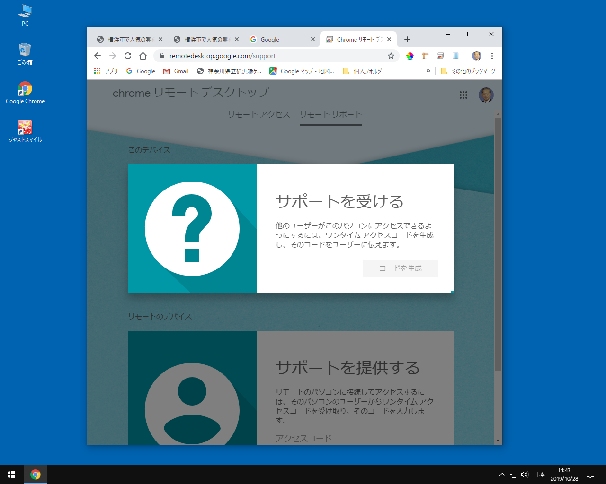Close the Chrome リモートデスクトップ tab
The height and width of the screenshot is (484, 606).
(389, 39)
